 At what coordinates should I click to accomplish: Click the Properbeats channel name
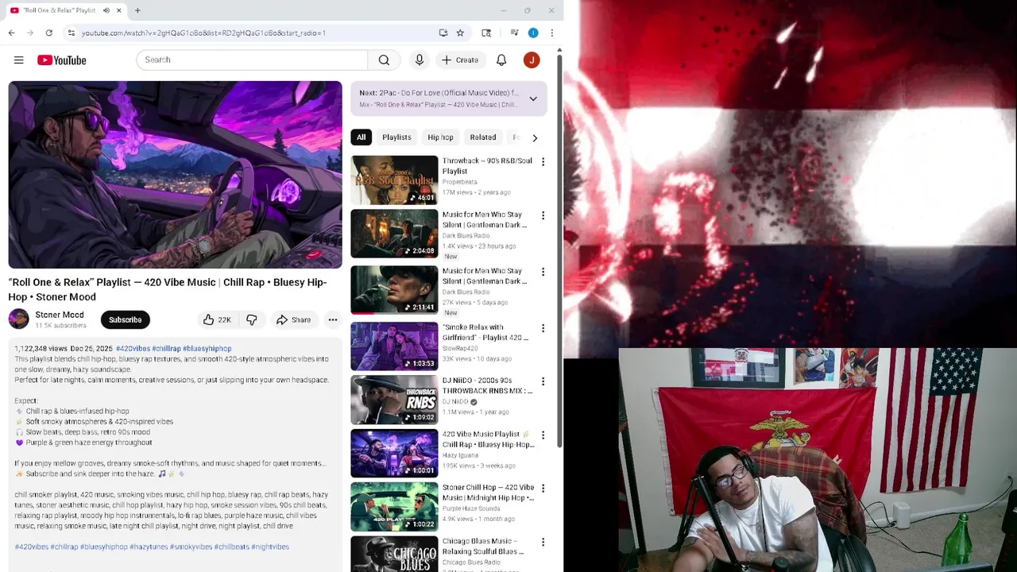tap(460, 182)
